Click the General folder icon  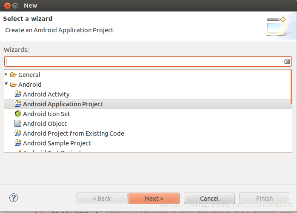13,75
